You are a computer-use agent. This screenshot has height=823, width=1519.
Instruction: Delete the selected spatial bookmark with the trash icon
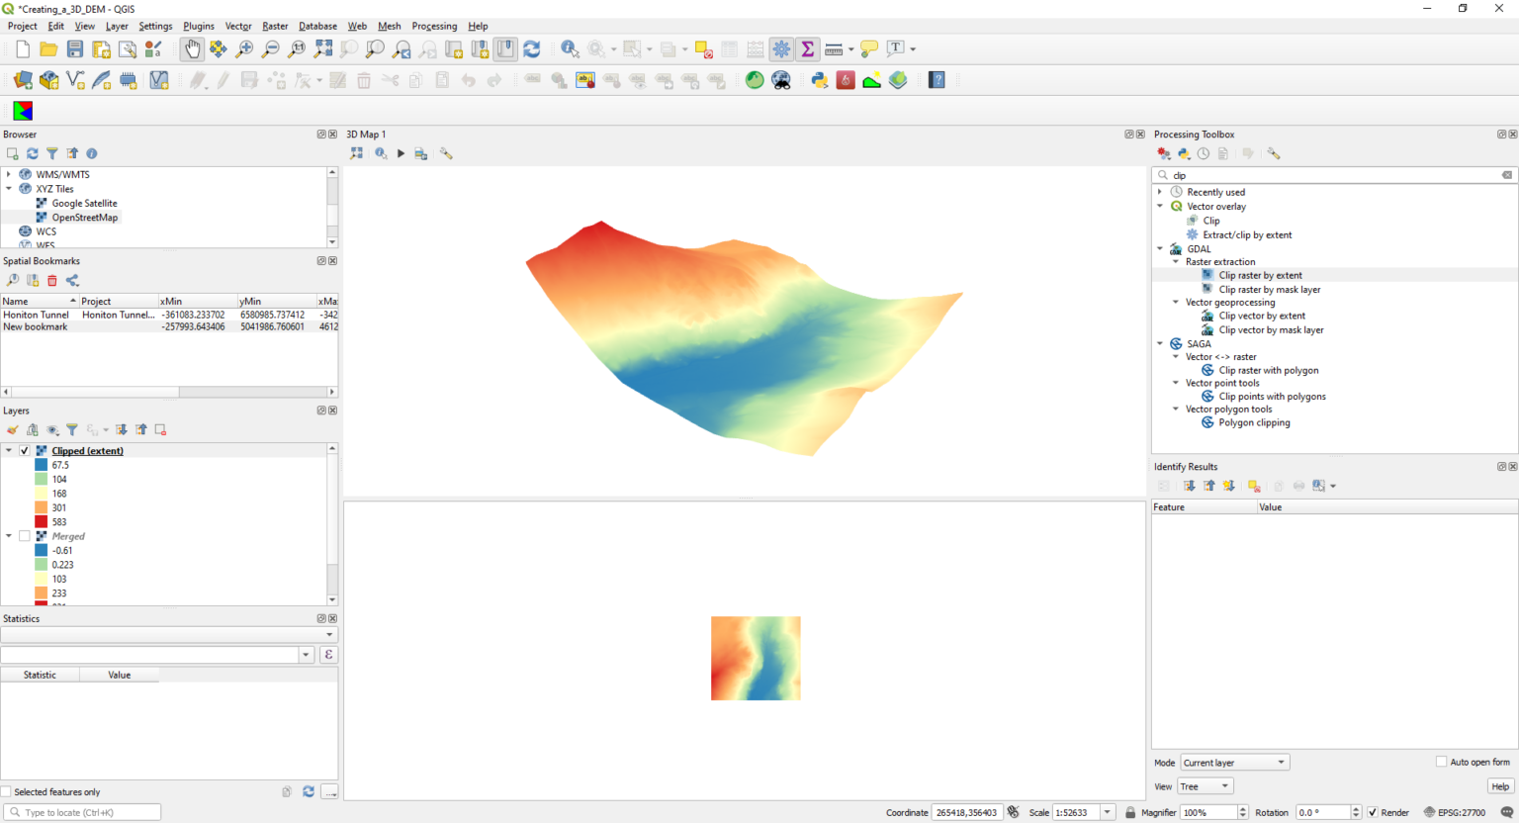click(52, 281)
